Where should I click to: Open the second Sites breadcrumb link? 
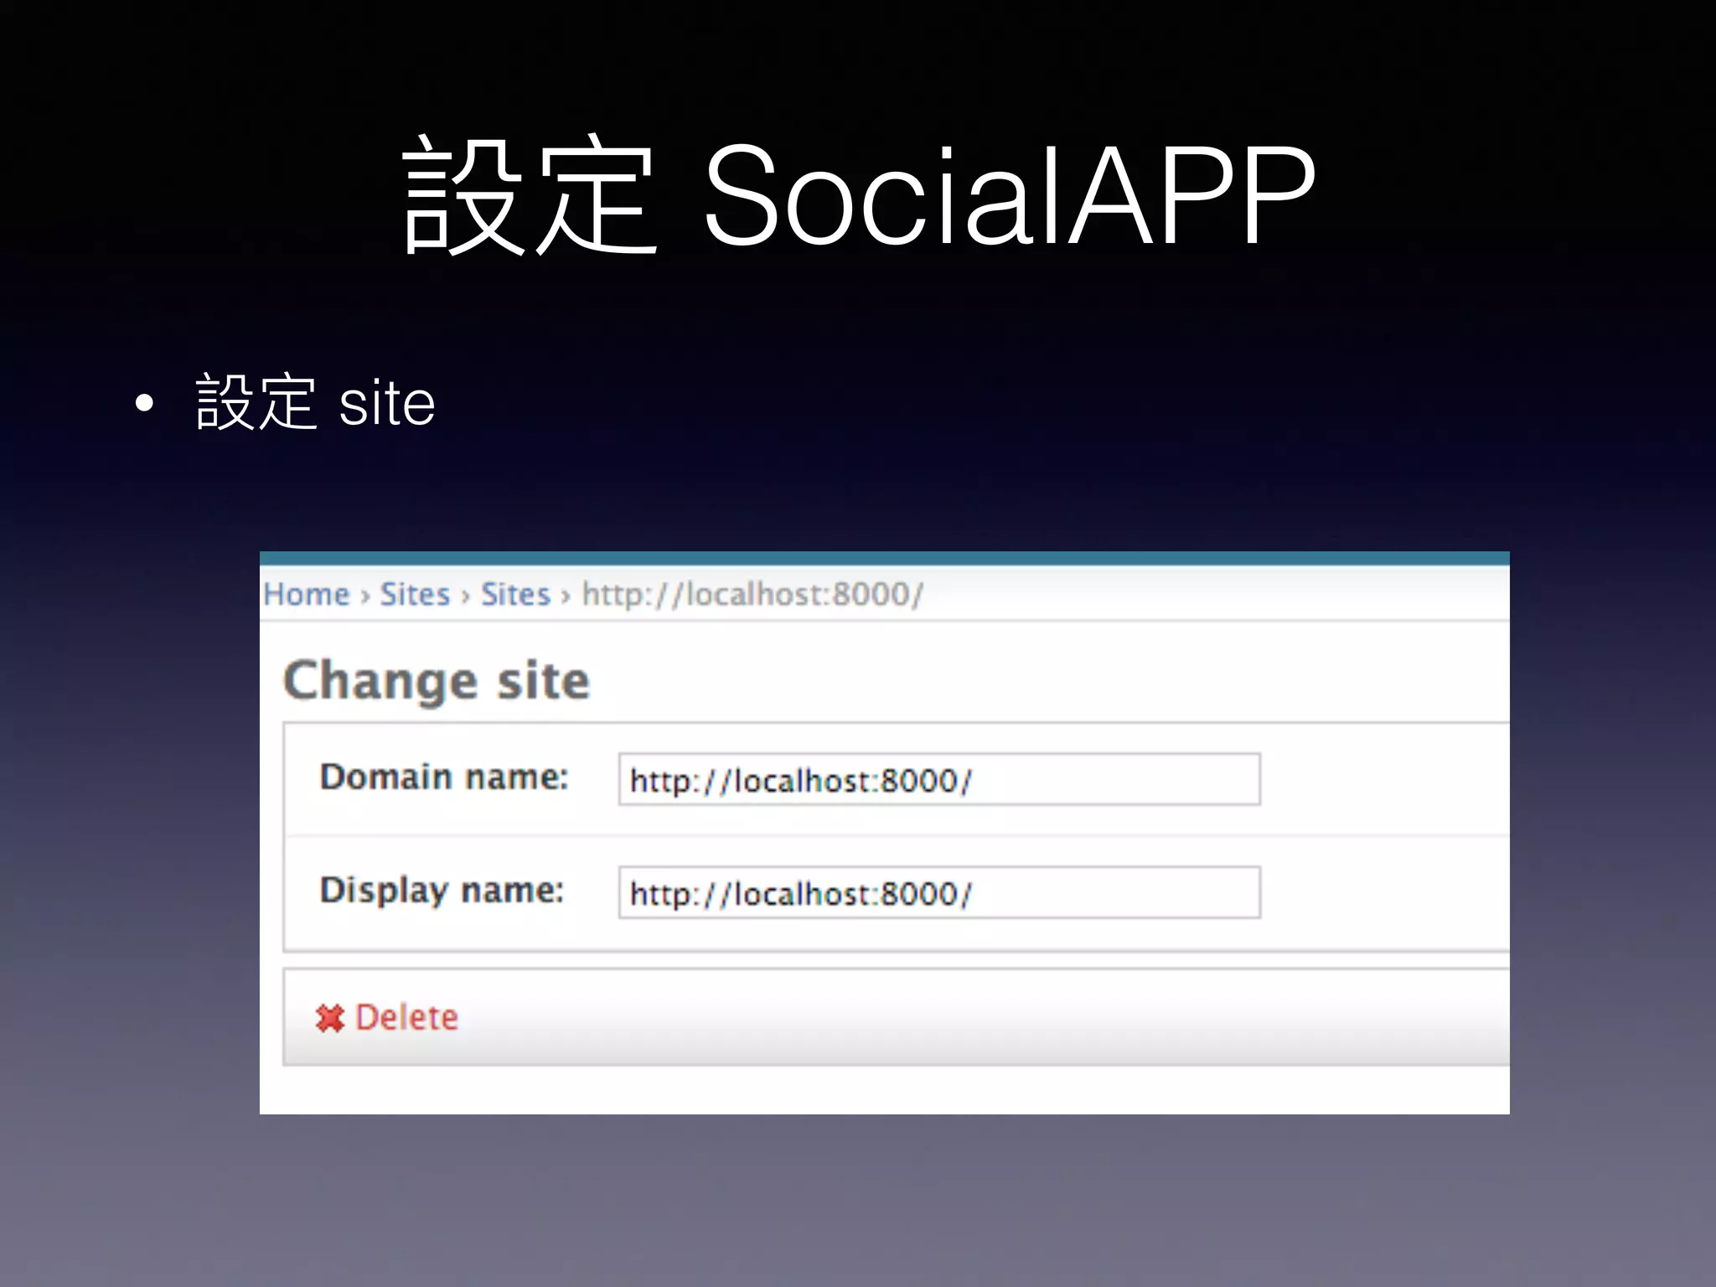pos(515,594)
